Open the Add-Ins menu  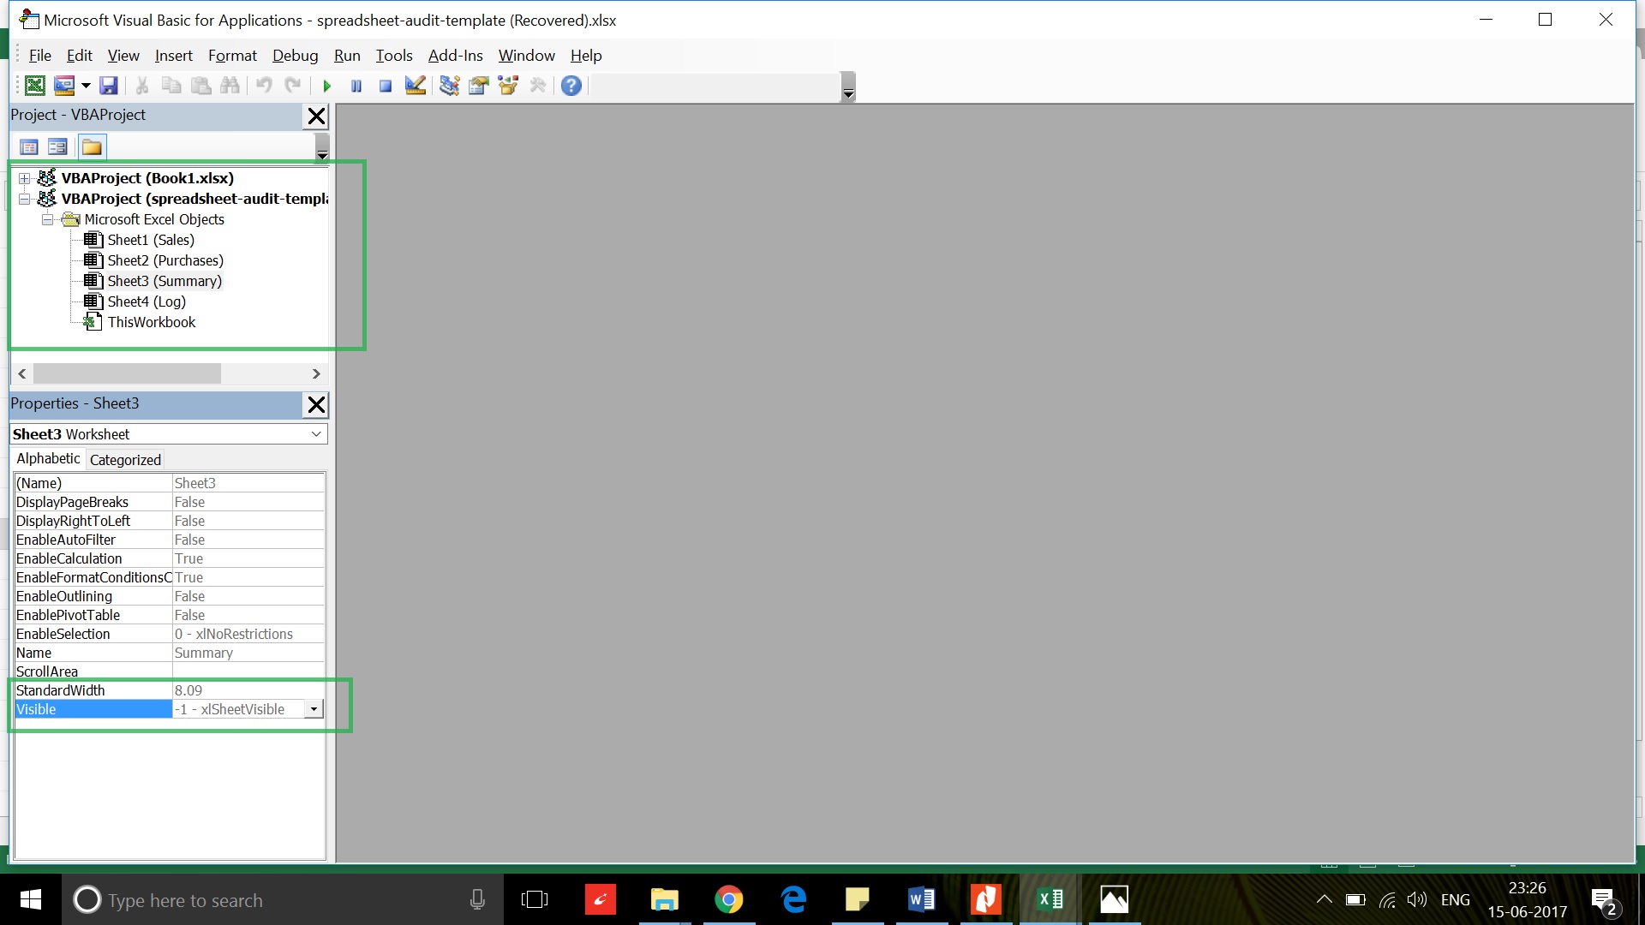[455, 56]
